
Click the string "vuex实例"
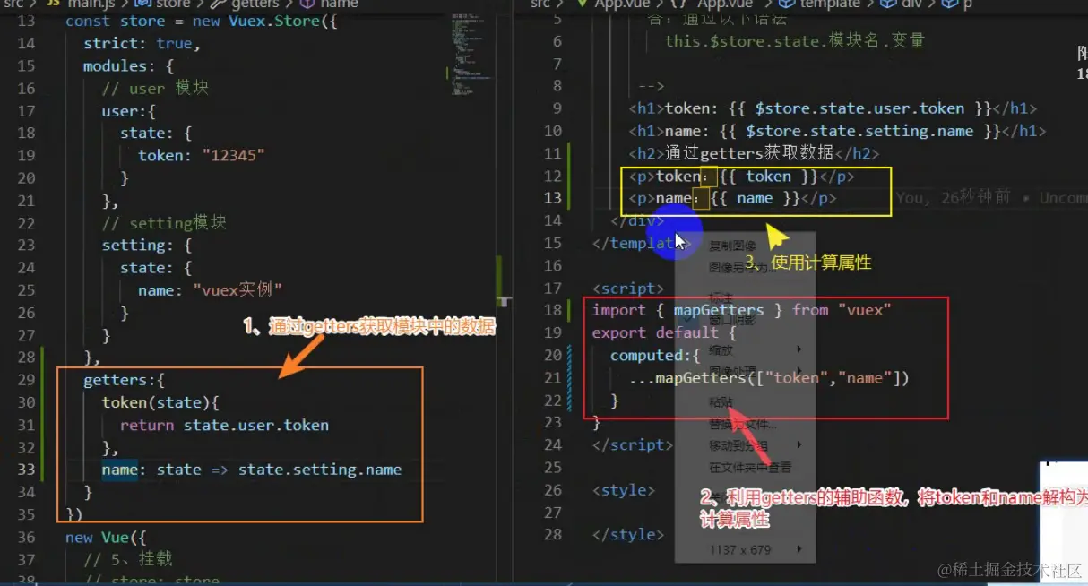click(x=237, y=290)
